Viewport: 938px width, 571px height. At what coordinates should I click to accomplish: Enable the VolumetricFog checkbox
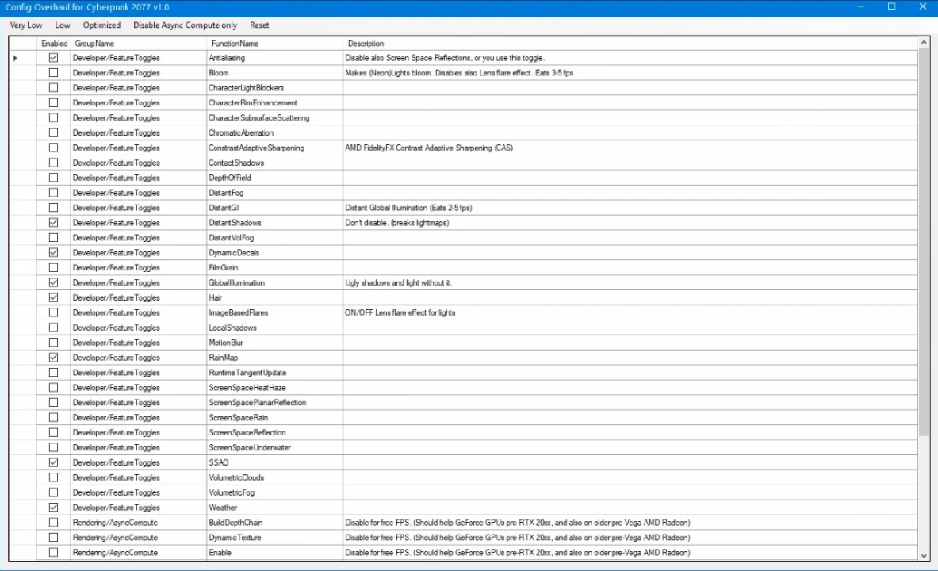53,492
